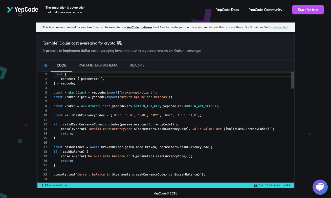Screen dimensions: 331x198
Task: Click the cashBalance declaration on line 17
Action: coord(133,147)
